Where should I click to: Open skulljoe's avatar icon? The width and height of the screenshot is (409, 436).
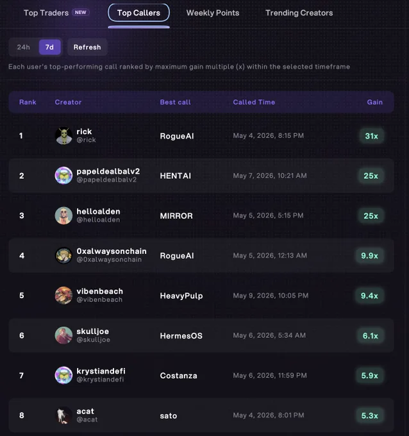point(63,335)
